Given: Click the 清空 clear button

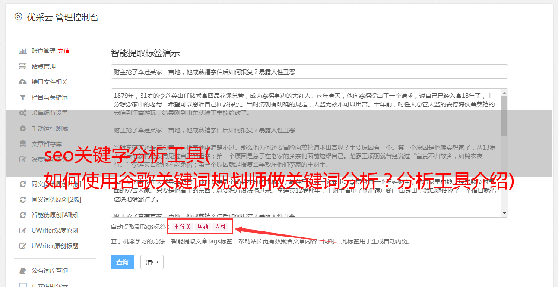Looking at the screenshot, I should (152, 262).
